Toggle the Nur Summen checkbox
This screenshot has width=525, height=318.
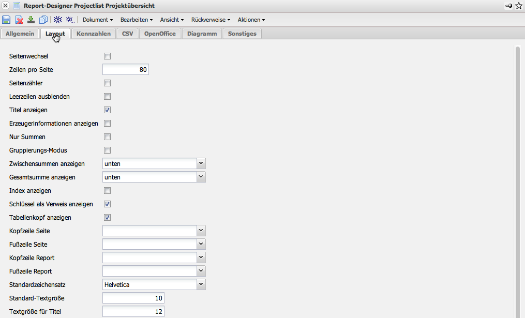tap(108, 137)
